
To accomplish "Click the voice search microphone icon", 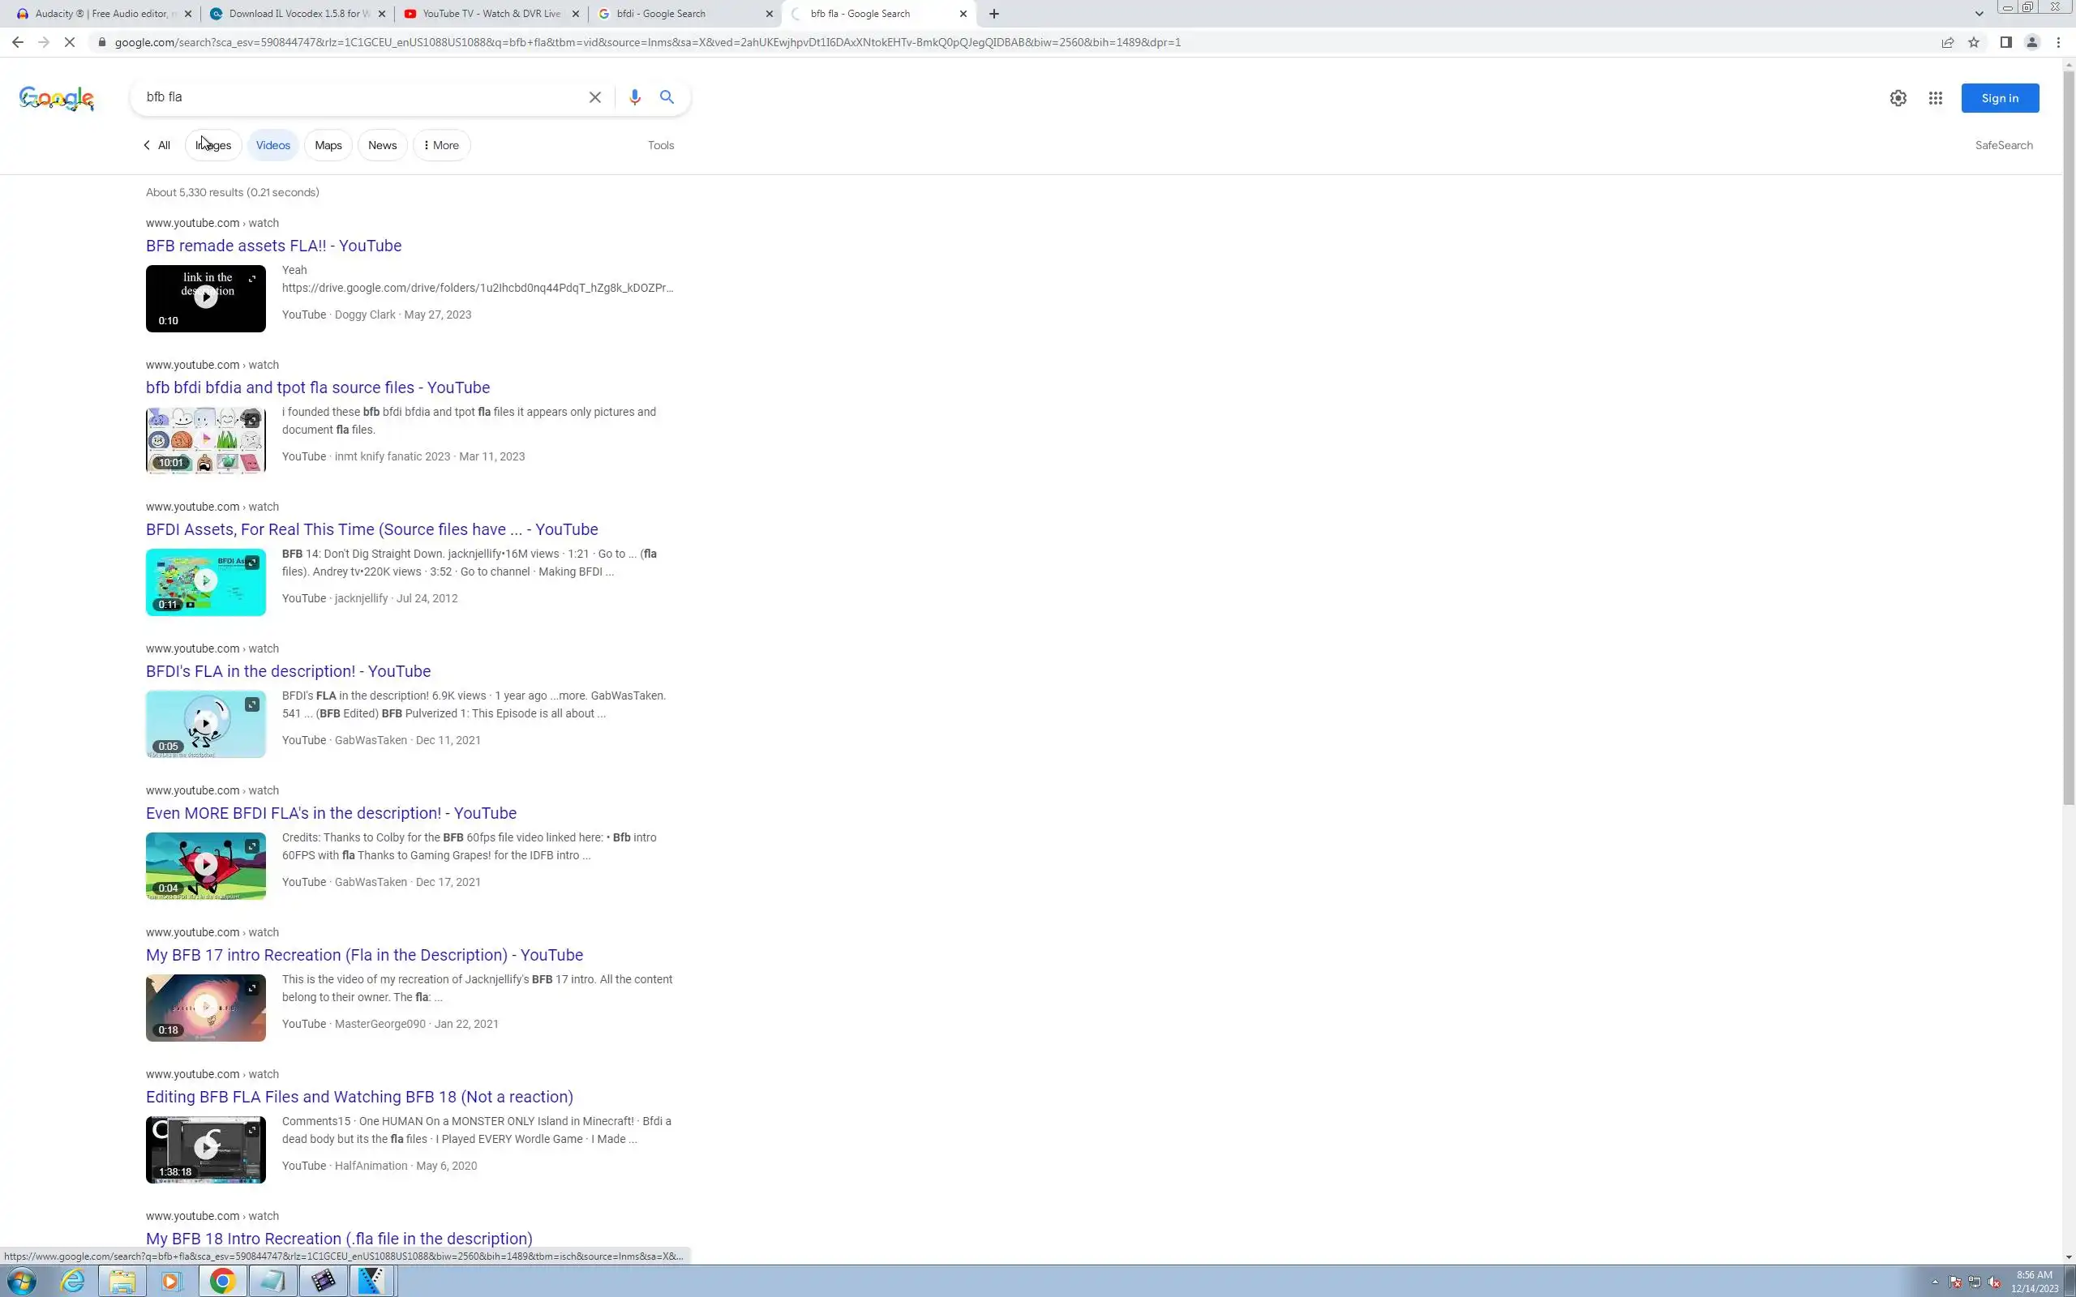I will (x=634, y=97).
